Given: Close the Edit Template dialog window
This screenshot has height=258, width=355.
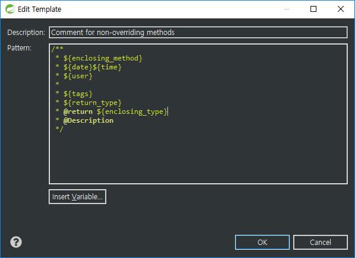Looking at the screenshot, I should (x=341, y=9).
